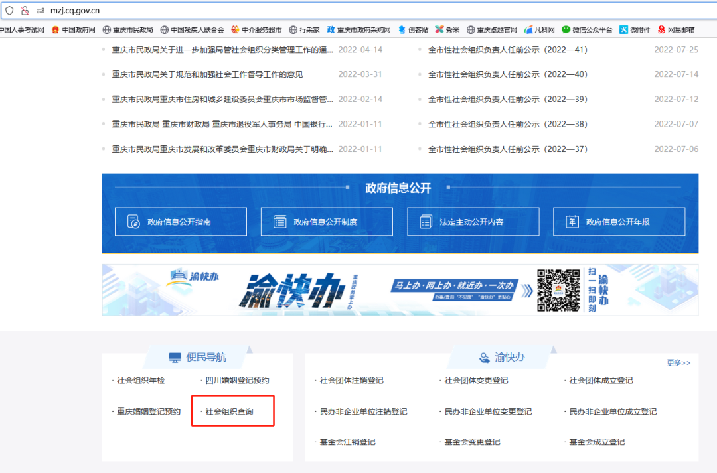Image resolution: width=717 pixels, height=473 pixels.
Task: Click the 渝快办 promotional banner title
Action: click(293, 291)
